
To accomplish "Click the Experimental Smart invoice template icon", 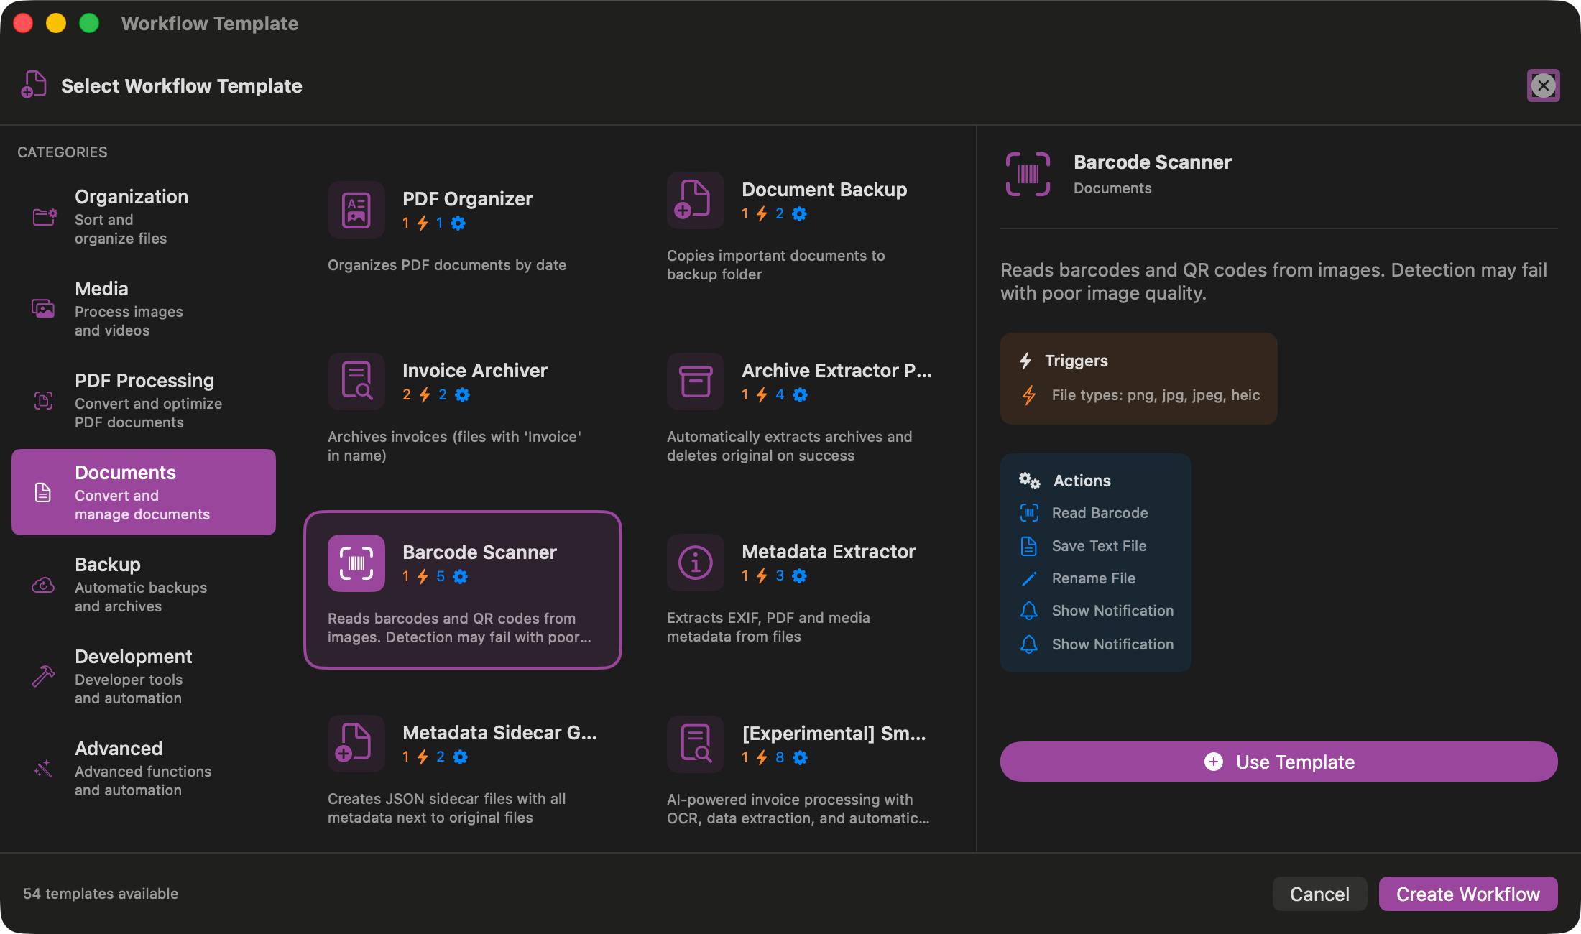I will coord(695,744).
